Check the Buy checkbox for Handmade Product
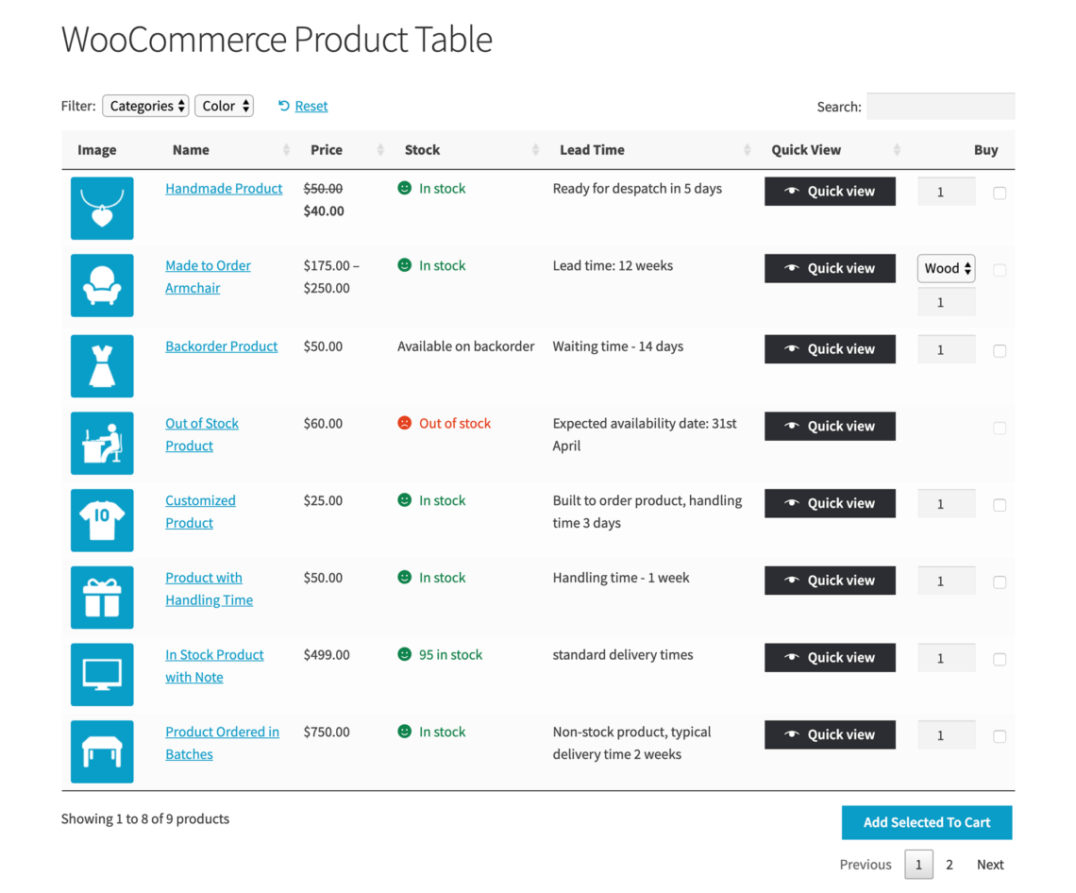 coord(1000,192)
